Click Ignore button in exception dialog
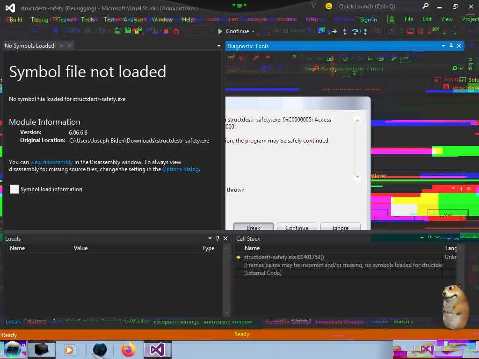 341,228
